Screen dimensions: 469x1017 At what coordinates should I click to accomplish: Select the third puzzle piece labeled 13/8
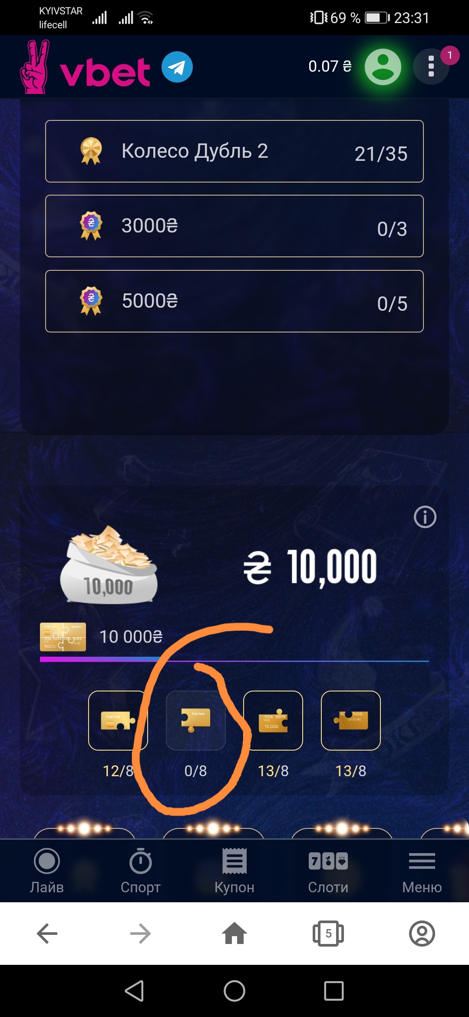273,721
